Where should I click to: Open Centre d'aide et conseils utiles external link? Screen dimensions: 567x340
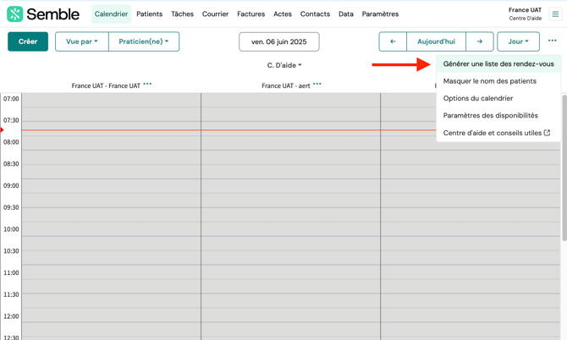click(497, 133)
